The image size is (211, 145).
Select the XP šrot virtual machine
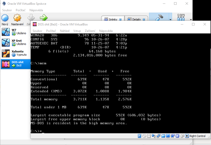point(16,43)
